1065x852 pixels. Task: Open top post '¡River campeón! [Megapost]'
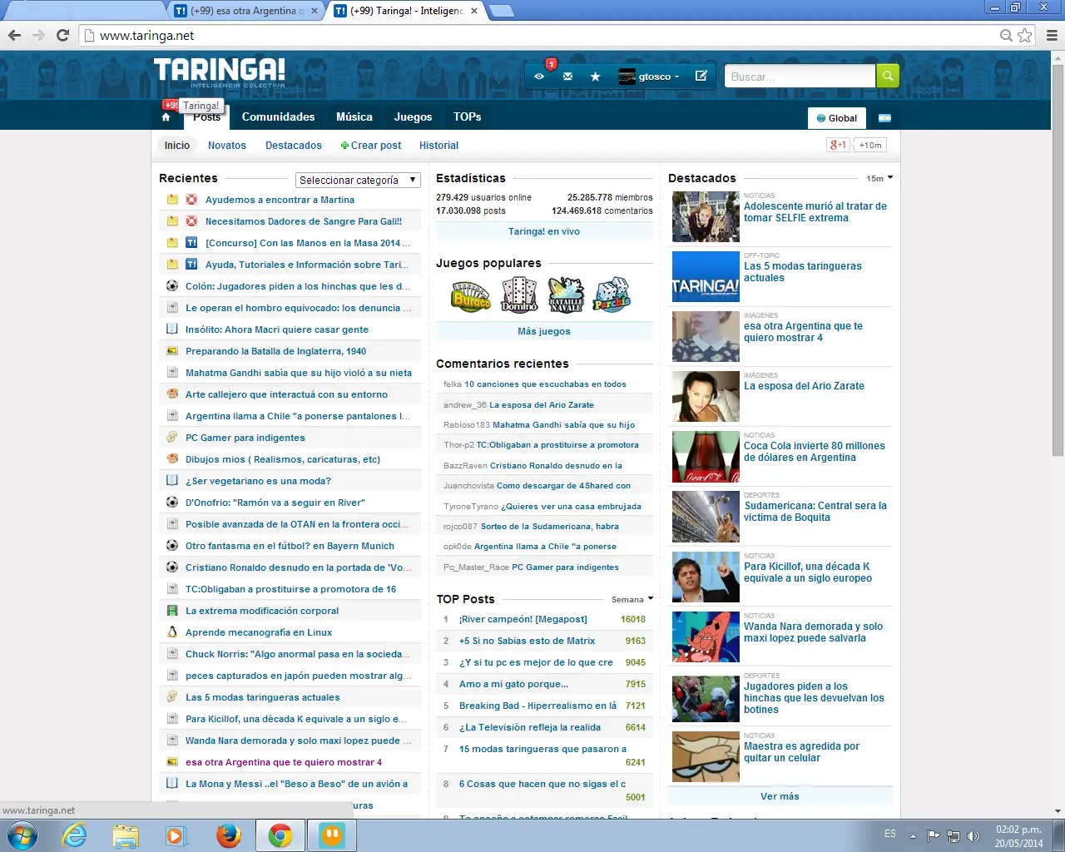[523, 619]
